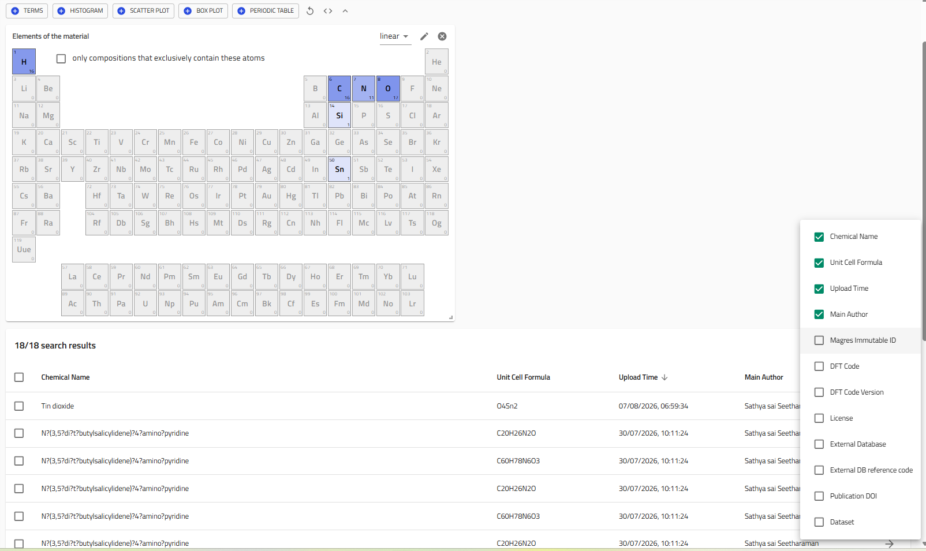Enable the License column
The height and width of the screenshot is (551, 926).
[x=819, y=418]
